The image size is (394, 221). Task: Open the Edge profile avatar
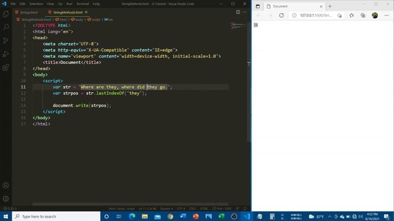pyautogui.click(x=375, y=15)
